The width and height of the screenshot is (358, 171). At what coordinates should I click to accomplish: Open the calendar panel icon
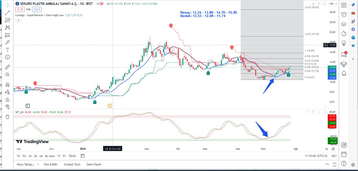pyautogui.click(x=344, y=154)
